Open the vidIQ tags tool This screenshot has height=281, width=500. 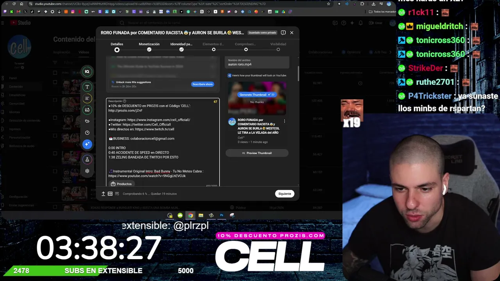pyautogui.click(x=87, y=121)
